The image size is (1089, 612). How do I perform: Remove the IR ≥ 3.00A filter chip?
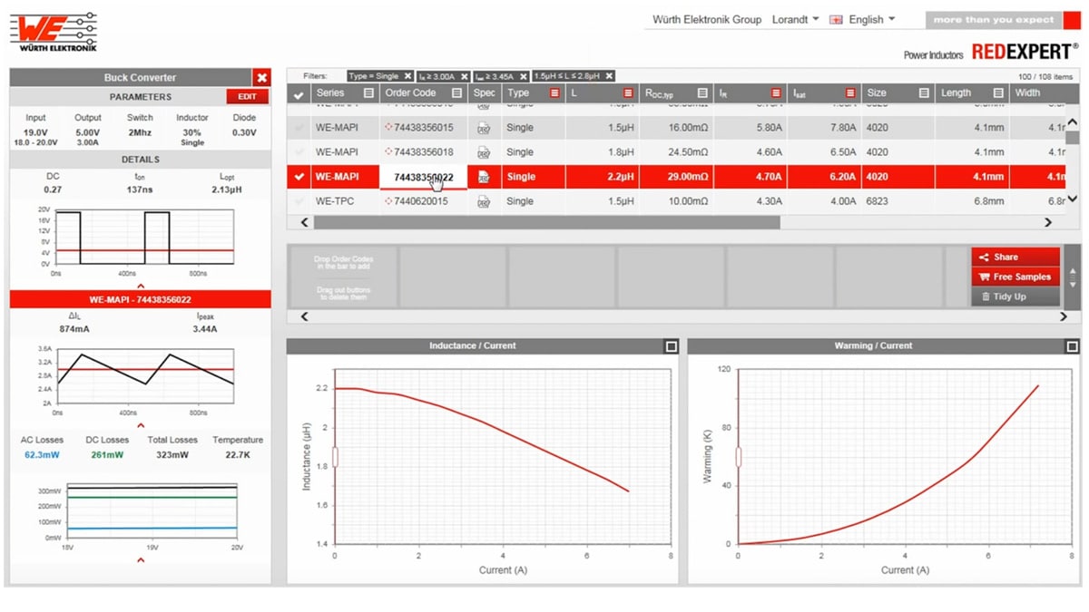pyautogui.click(x=464, y=76)
